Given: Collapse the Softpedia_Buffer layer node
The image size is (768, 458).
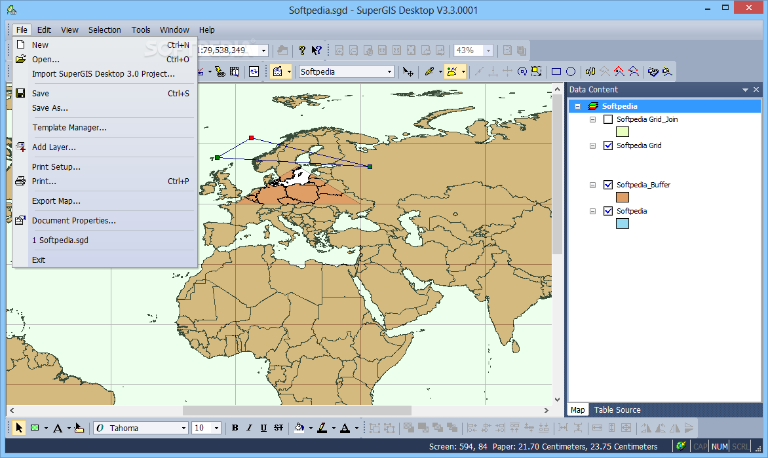Looking at the screenshot, I should [592, 185].
